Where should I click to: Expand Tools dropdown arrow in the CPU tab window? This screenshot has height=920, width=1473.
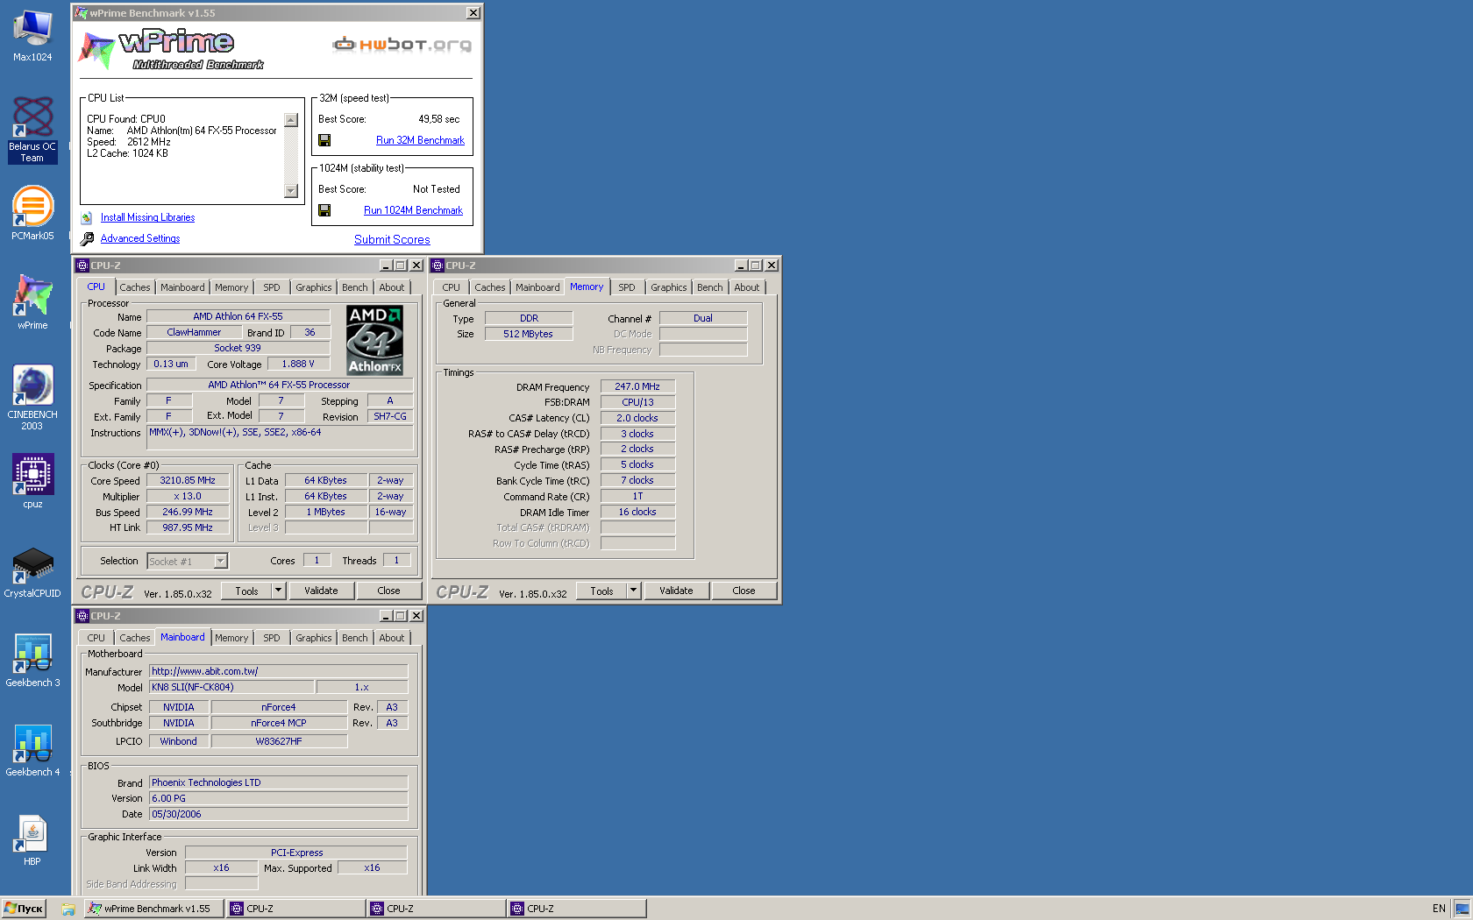[x=278, y=591]
